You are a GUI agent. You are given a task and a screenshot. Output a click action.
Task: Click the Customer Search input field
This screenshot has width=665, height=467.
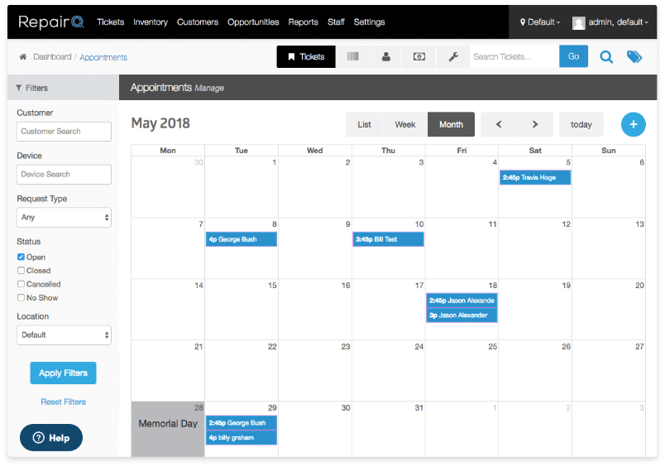tap(64, 132)
